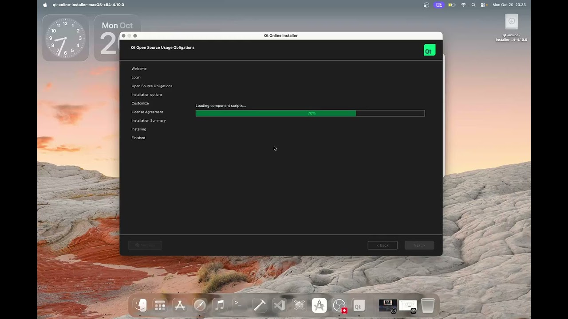Screen dimensions: 568x319
Task: Click the white drafting-compass app icon in Dock
Action: [319, 305]
